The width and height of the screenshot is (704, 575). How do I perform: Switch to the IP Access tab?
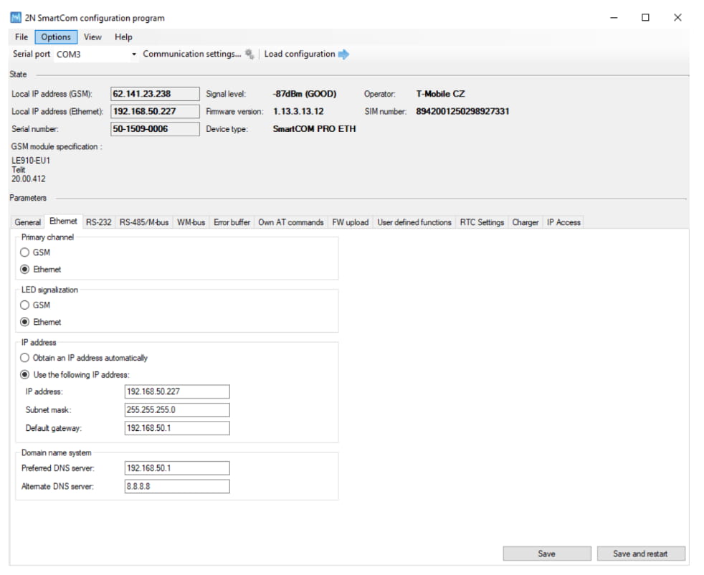pyautogui.click(x=564, y=222)
